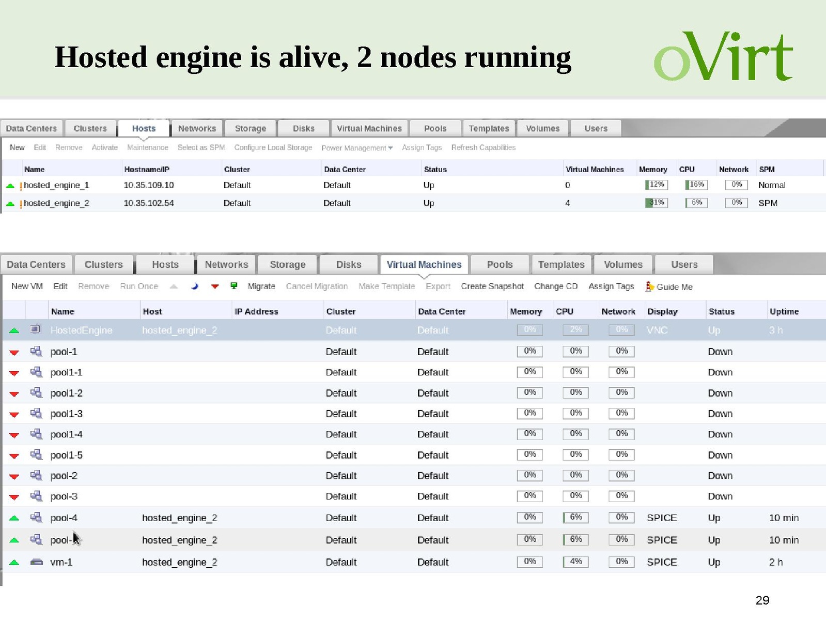Sort VM list by Uptime column header
826x620 pixels.
[x=784, y=311]
